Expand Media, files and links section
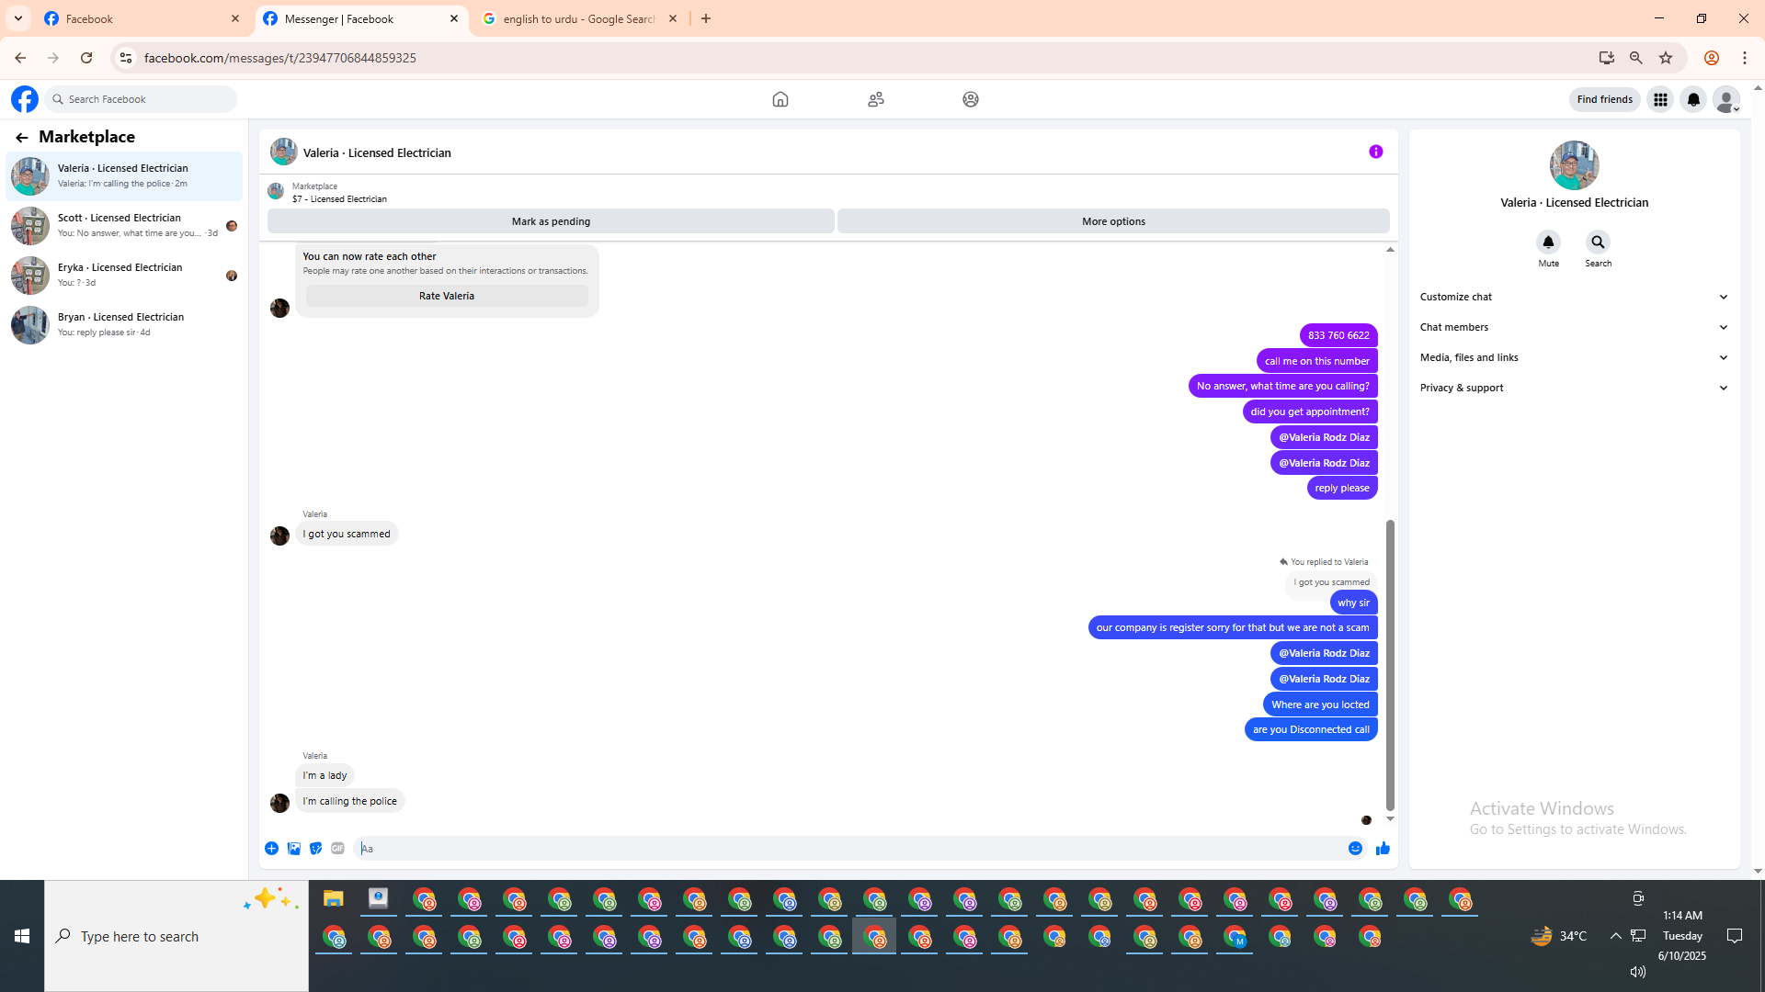The width and height of the screenshot is (1765, 992). (x=1573, y=357)
